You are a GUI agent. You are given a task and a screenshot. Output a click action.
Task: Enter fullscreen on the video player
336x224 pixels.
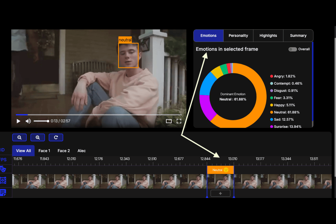[x=179, y=121]
